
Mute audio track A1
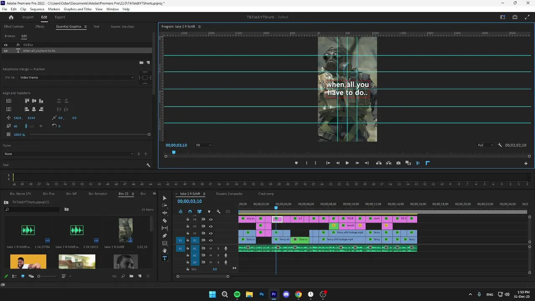point(211,248)
